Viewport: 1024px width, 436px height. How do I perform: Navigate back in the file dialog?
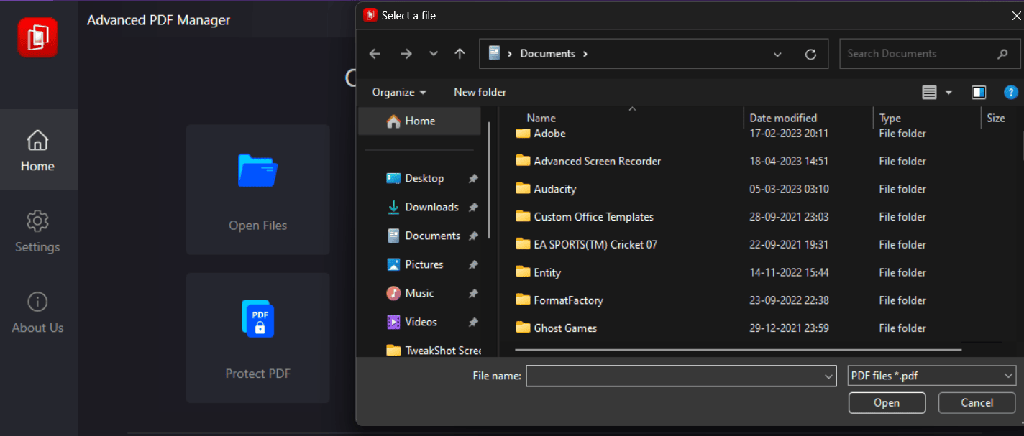pos(375,53)
